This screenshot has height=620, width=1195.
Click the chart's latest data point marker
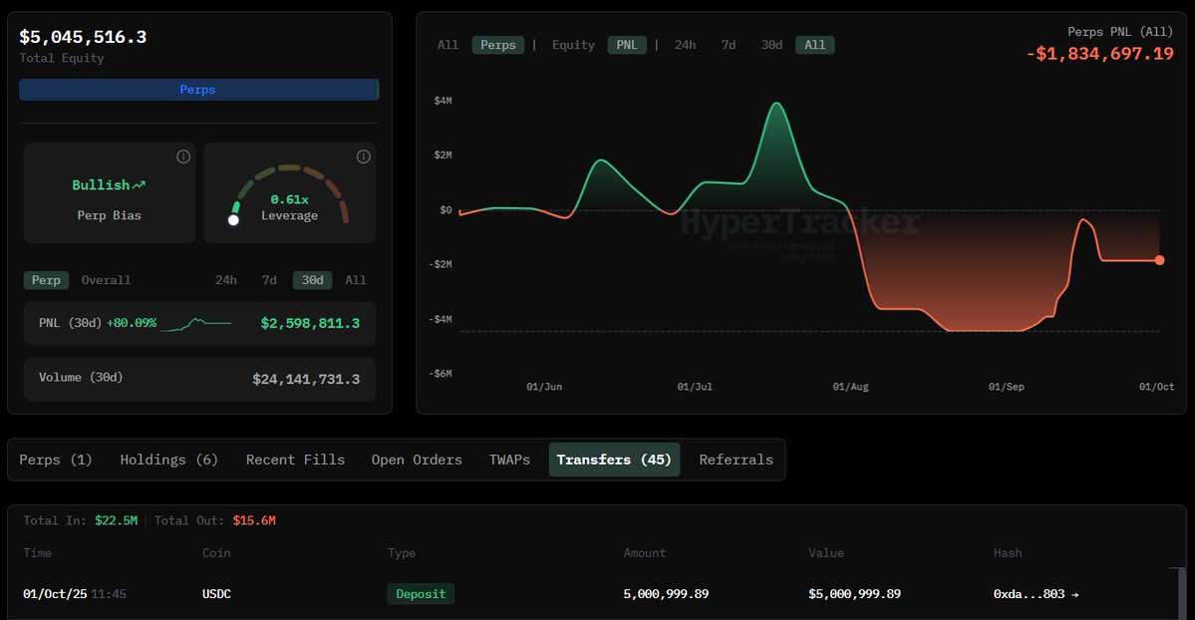point(1159,260)
